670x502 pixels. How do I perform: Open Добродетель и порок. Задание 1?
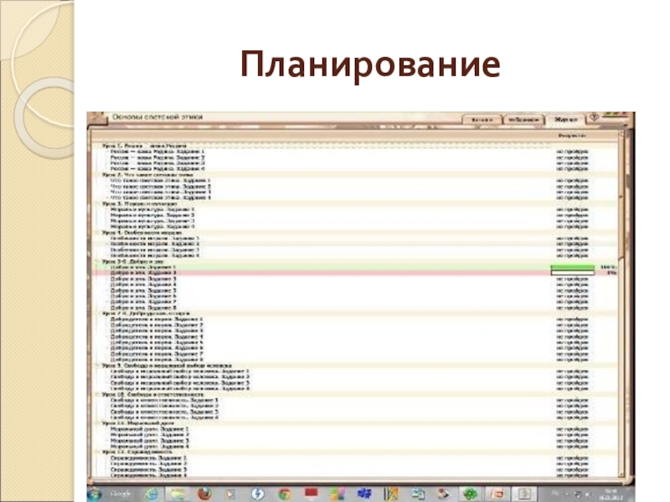(x=157, y=320)
